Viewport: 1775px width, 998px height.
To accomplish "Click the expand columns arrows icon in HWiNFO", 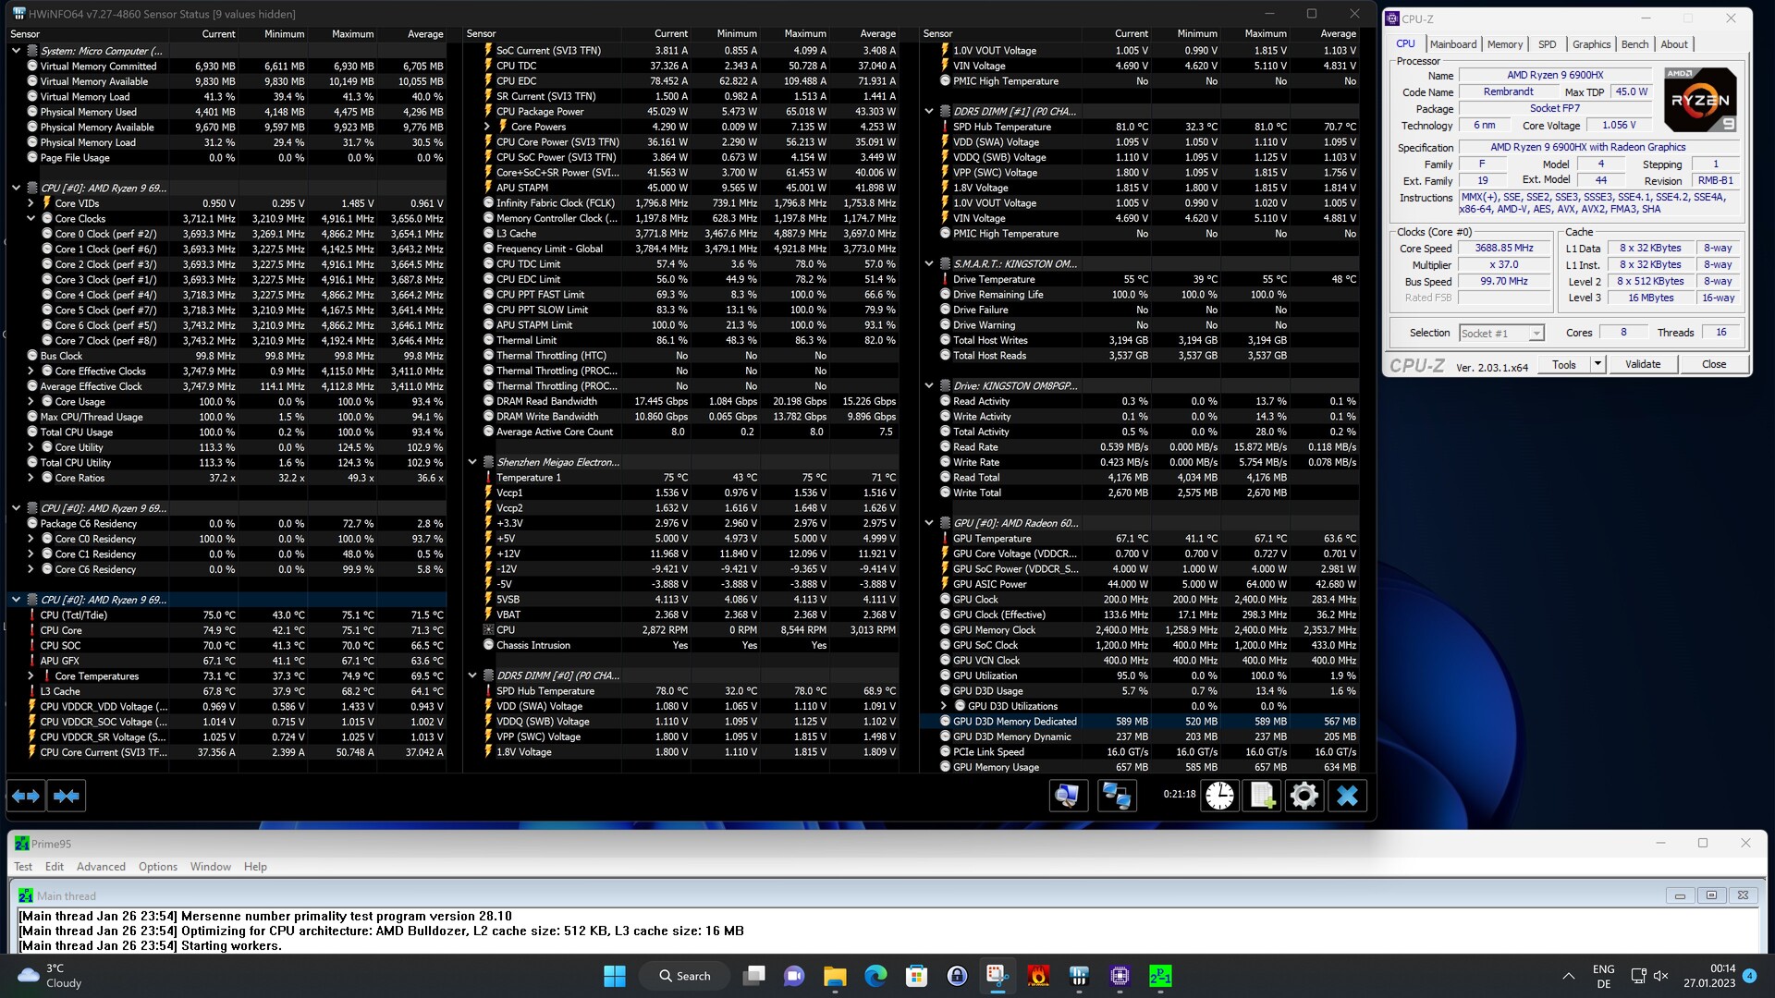I will [x=26, y=796].
